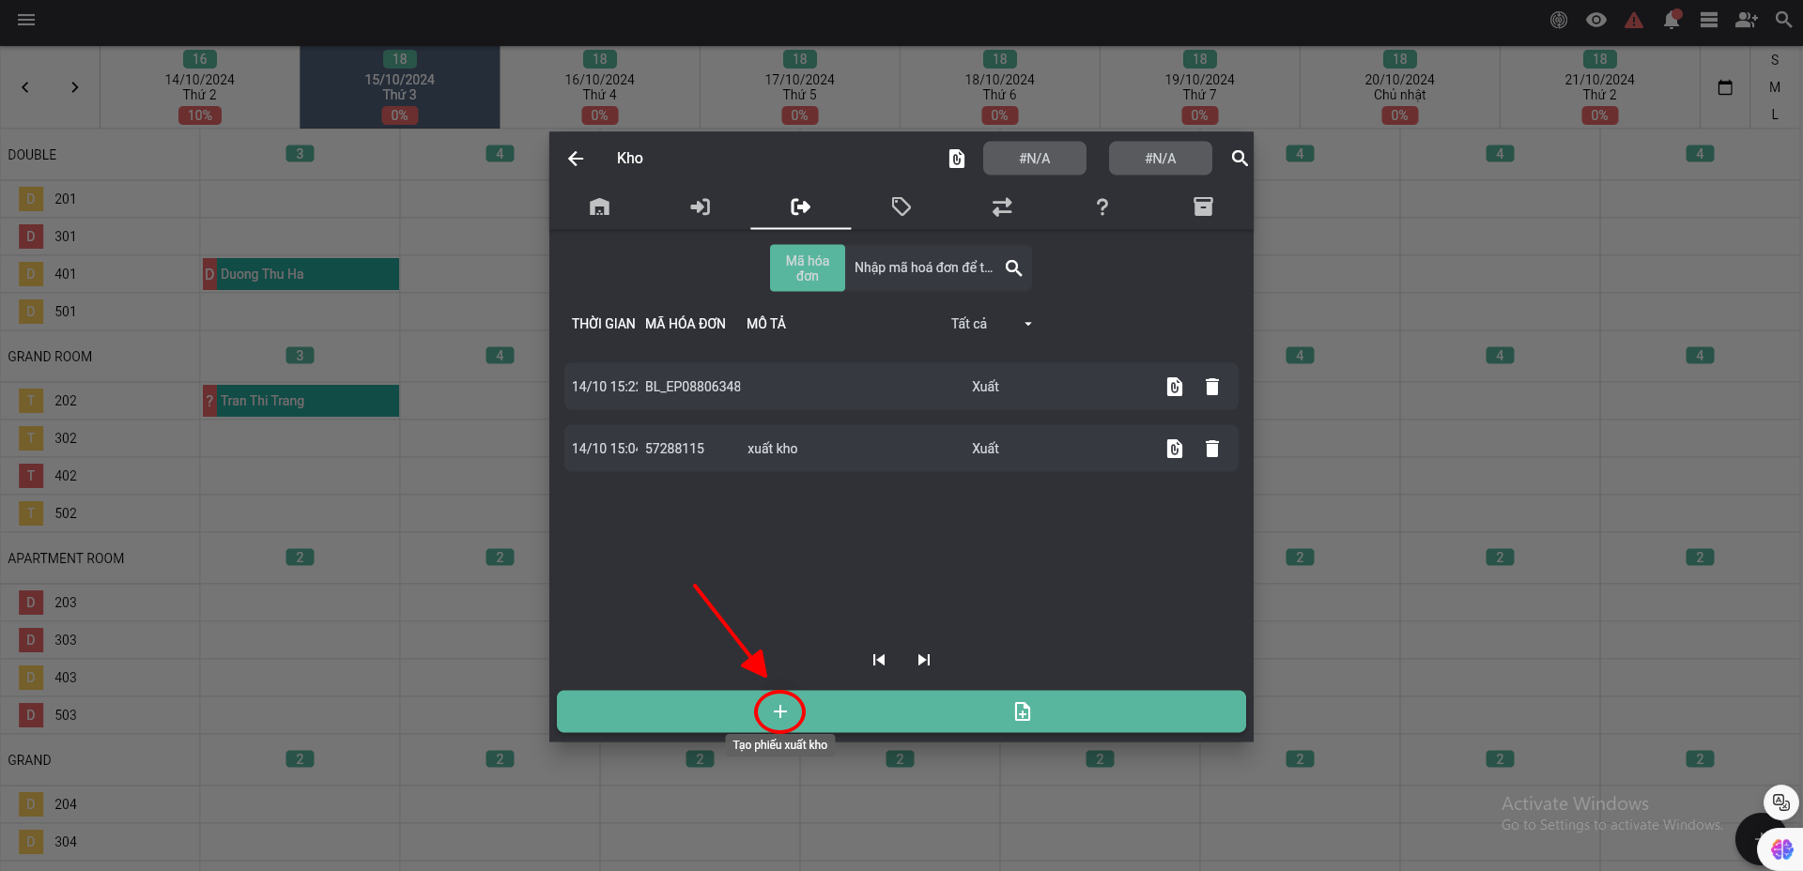The width and height of the screenshot is (1803, 871).
Task: Click the Mã hóa đơn filter button
Action: (x=808, y=268)
